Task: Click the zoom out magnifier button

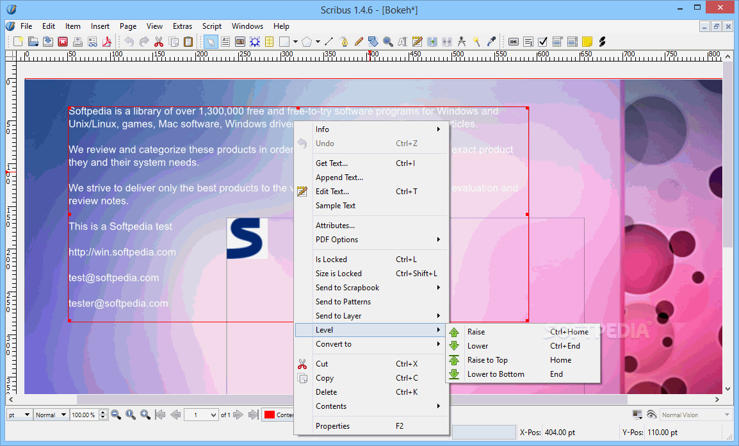Action: [116, 415]
